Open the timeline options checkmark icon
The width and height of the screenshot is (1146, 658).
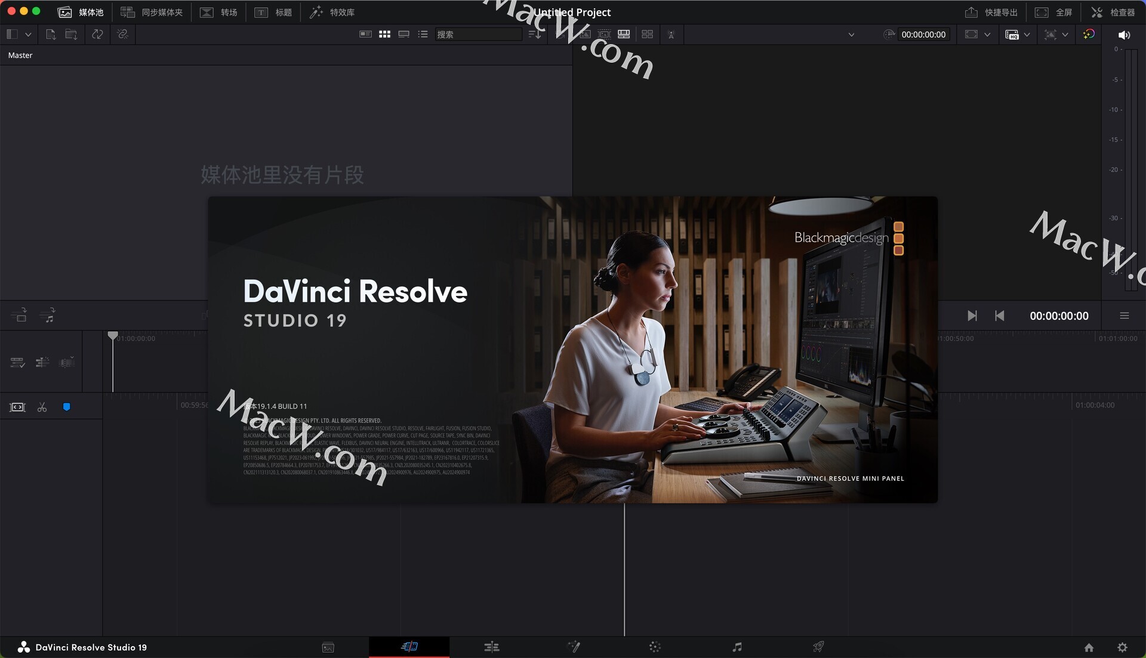[x=17, y=362]
